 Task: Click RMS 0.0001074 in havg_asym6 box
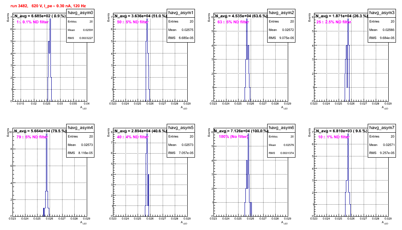(x=281, y=153)
